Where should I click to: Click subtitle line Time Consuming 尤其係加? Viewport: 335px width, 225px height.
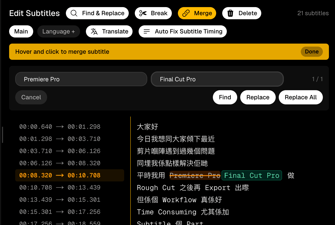[183, 212]
